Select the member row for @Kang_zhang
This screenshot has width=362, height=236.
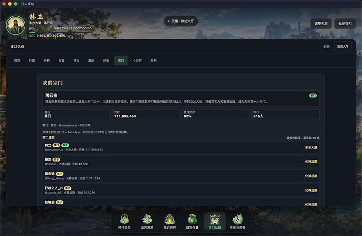[x=181, y=176]
